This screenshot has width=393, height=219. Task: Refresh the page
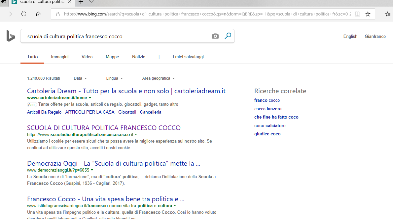point(24,14)
